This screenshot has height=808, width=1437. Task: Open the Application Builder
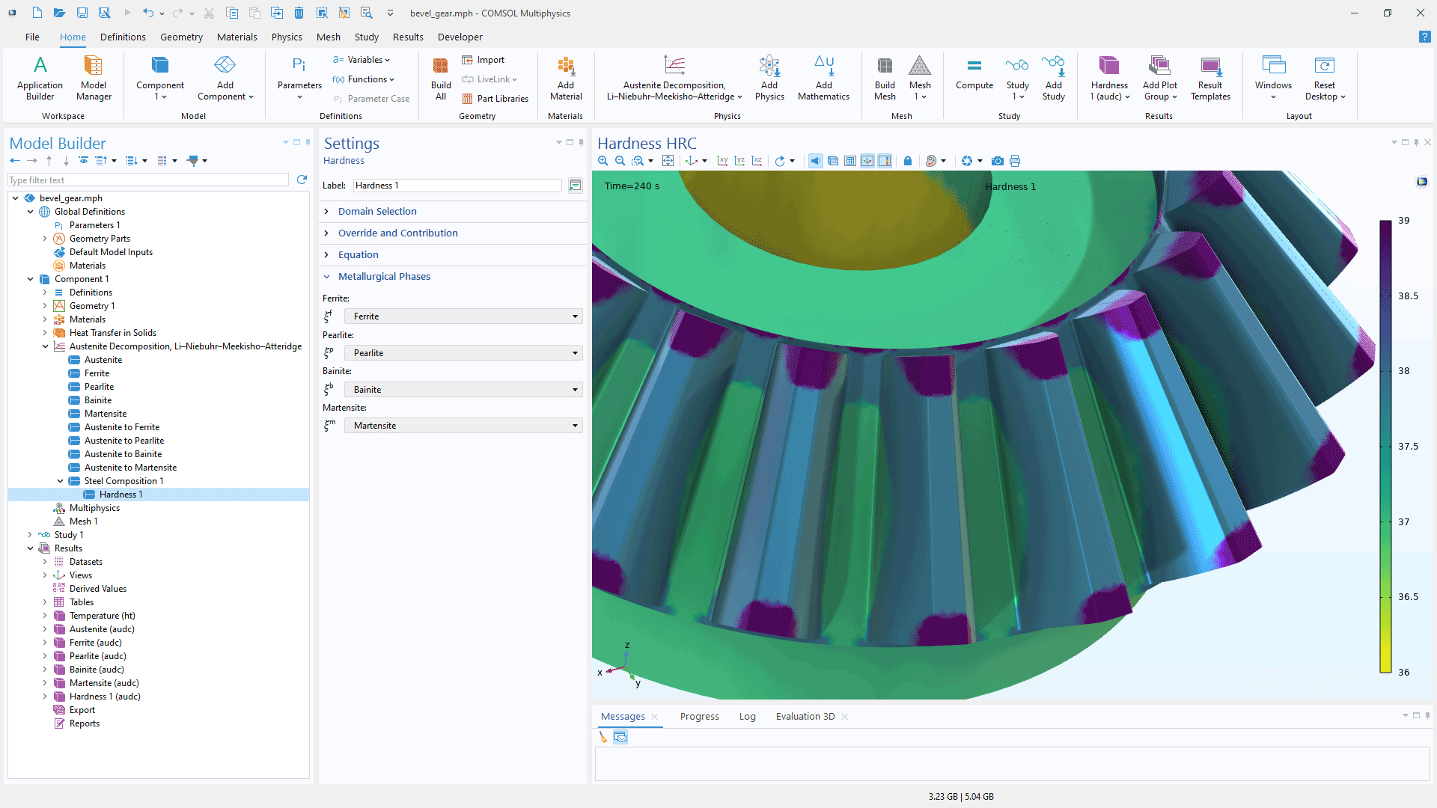40,78
